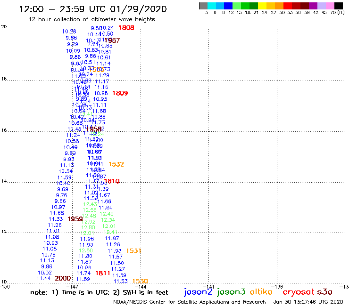Screen dimensions: 349x306
Task: Click the wave height value '9.29'
Action: [73, 44]
